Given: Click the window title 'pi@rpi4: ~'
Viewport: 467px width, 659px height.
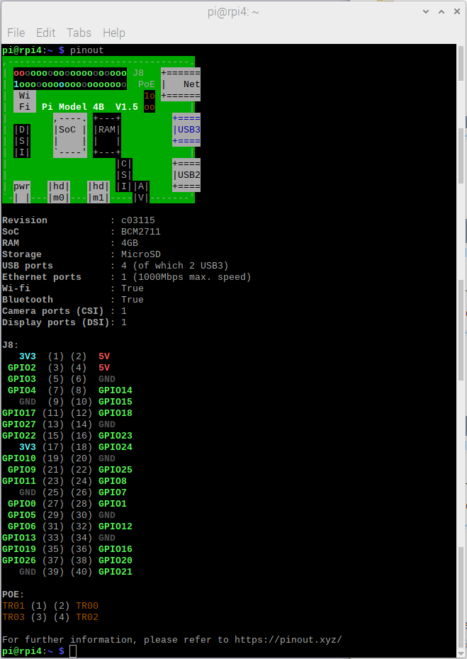Looking at the screenshot, I should (233, 12).
